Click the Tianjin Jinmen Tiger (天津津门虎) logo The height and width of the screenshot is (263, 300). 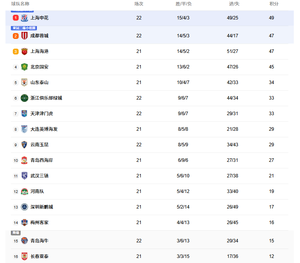24,114
